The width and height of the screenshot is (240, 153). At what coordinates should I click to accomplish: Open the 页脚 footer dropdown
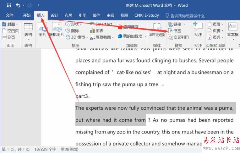pyautogui.click(x=215, y=31)
